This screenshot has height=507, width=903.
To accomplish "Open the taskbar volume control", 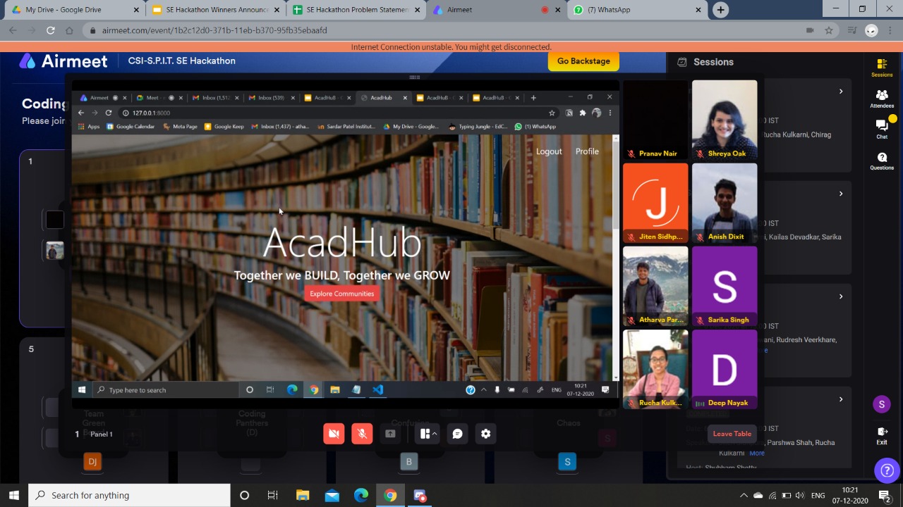I will [x=799, y=495].
